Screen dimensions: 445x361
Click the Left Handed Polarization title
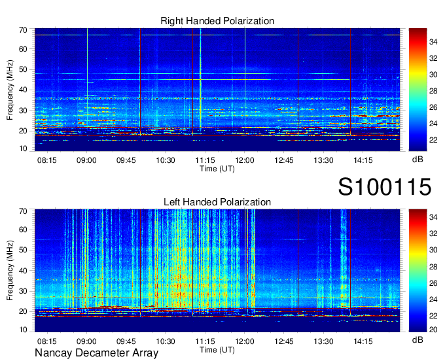(217, 202)
